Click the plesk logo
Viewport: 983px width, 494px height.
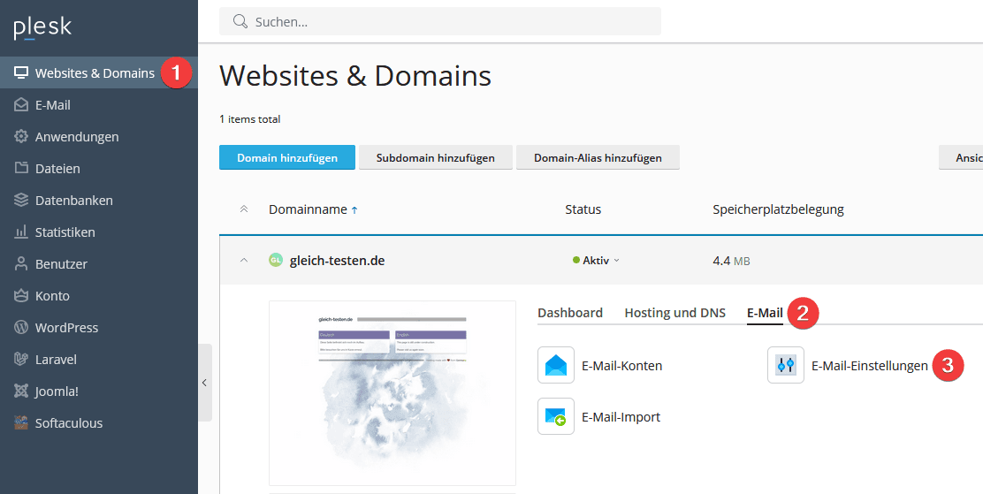point(42,28)
